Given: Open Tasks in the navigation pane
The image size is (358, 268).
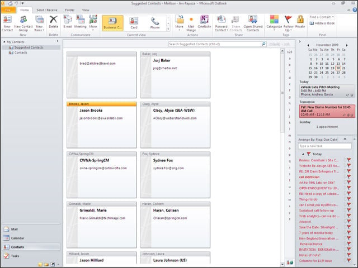Looking at the screenshot, I should click(31, 256).
